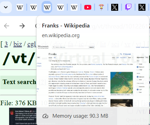Open the anime character favicon tab
150x125 pixels.
coord(101,7)
